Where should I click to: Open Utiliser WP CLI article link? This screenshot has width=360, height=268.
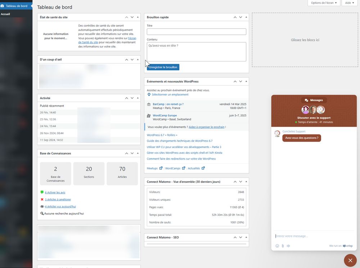coord(184,147)
